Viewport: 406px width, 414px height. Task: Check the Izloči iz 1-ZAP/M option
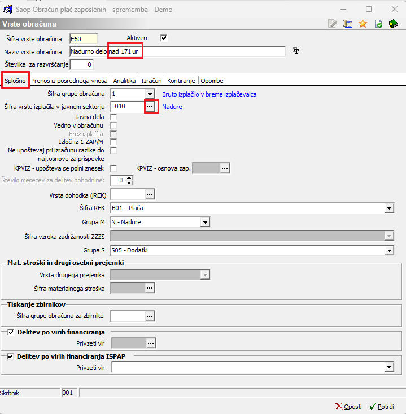point(113,142)
